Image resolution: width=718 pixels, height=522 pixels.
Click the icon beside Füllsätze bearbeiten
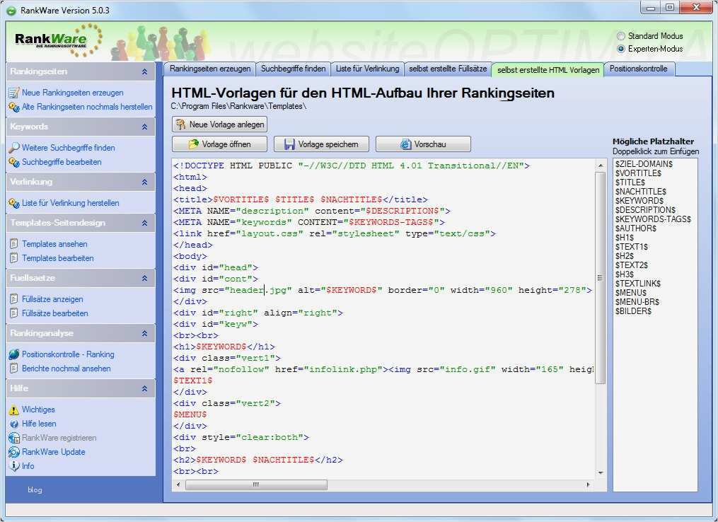tap(13, 313)
